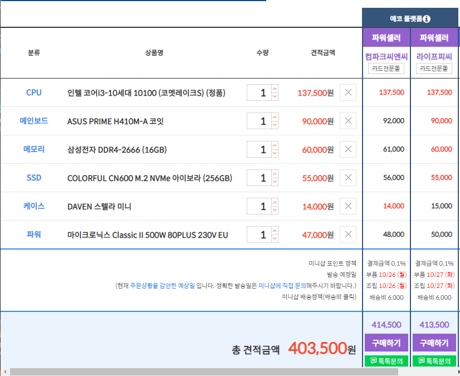Increase the 메모리 quantity
The height and width of the screenshot is (376, 460).
tap(275, 145)
